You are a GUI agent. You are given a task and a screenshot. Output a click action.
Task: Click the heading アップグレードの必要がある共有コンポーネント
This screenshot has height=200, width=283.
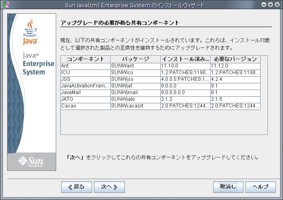[x=120, y=23]
